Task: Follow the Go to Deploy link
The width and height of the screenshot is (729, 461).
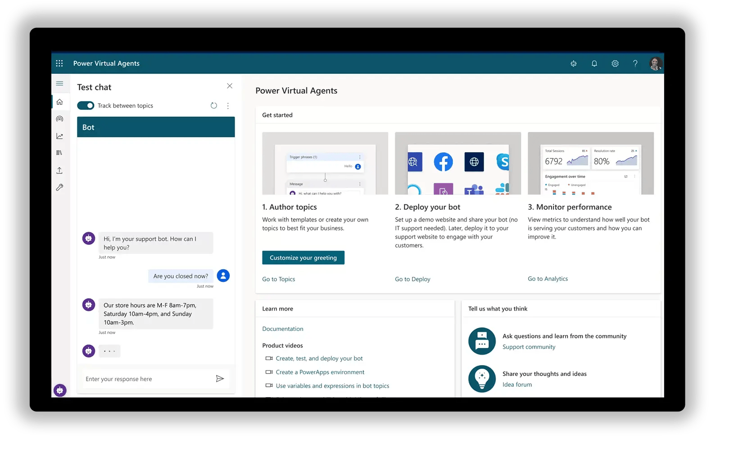Action: [x=412, y=279]
